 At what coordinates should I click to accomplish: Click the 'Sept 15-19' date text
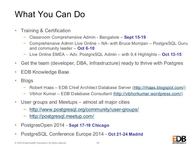(135, 37)
